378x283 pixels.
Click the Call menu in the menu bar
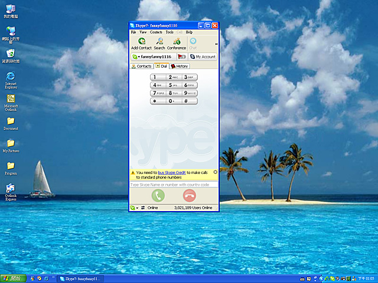pyautogui.click(x=180, y=32)
